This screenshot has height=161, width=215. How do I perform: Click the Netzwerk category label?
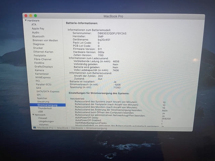click(x=40, y=115)
